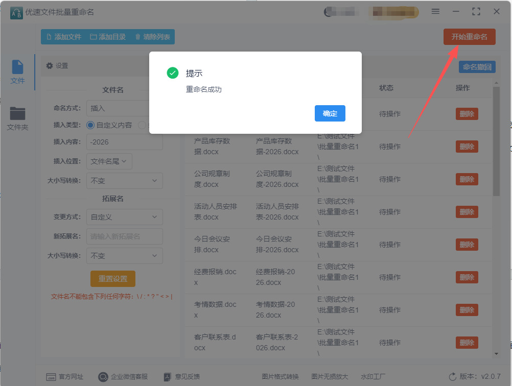Click 待操作 status in 产品库存数据 row
This screenshot has height=386, width=512.
tap(389, 147)
